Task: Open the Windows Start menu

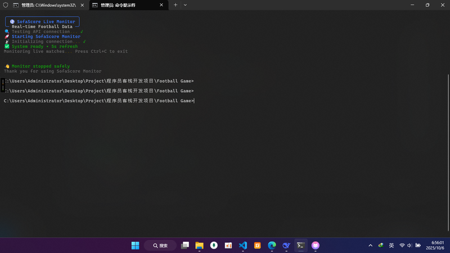Action: pos(135,246)
